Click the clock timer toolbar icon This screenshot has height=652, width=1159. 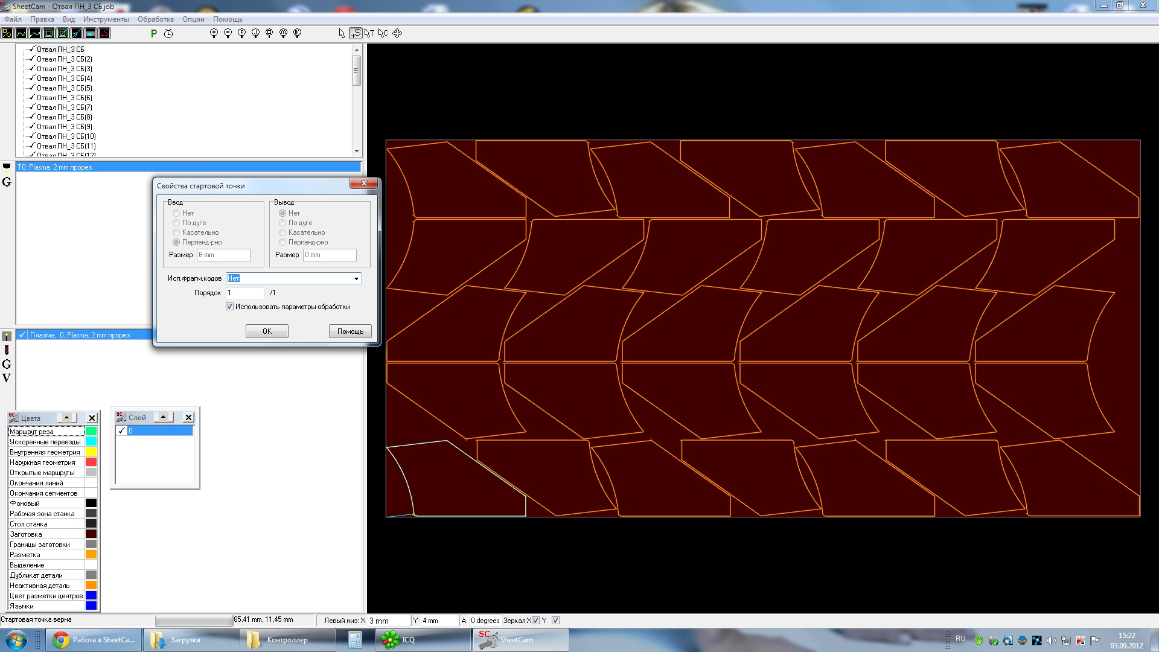[x=168, y=34]
